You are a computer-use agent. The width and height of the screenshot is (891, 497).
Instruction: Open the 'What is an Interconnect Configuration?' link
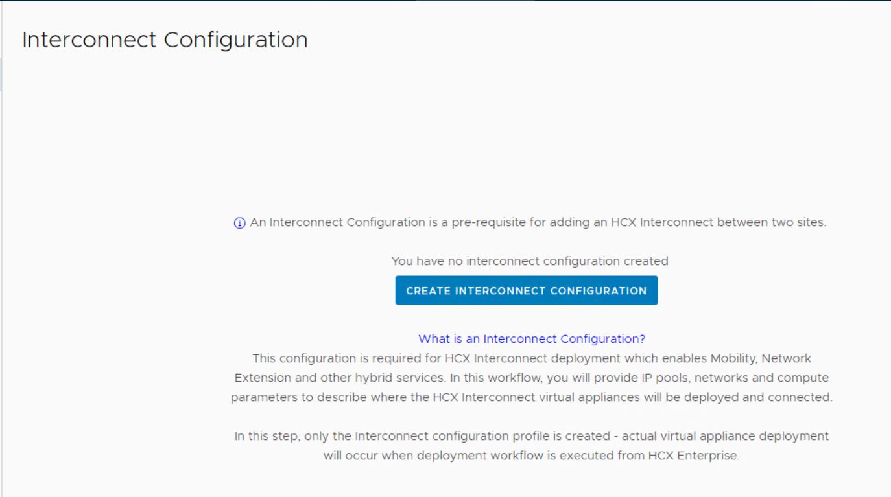[531, 339]
